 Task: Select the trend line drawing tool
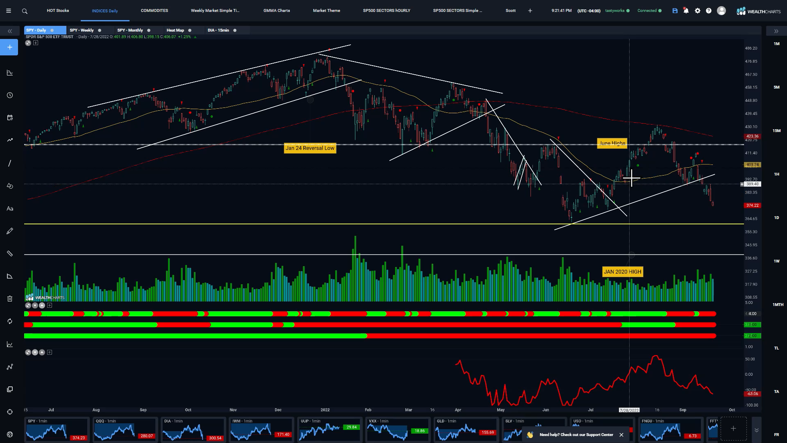tap(10, 163)
